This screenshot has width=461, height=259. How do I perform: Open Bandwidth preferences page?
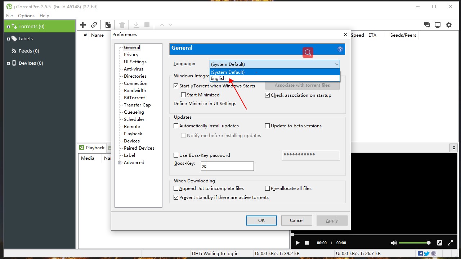(135, 91)
